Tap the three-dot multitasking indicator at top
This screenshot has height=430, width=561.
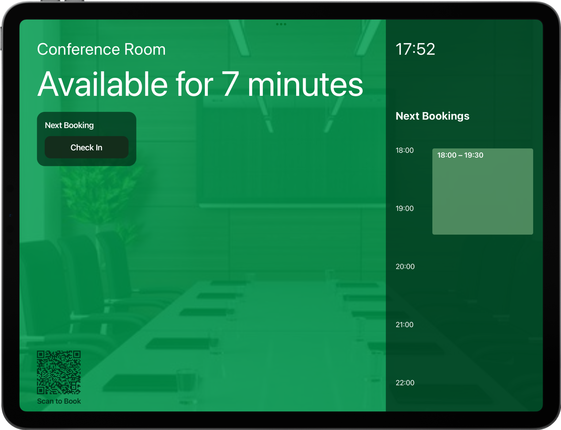[281, 24]
